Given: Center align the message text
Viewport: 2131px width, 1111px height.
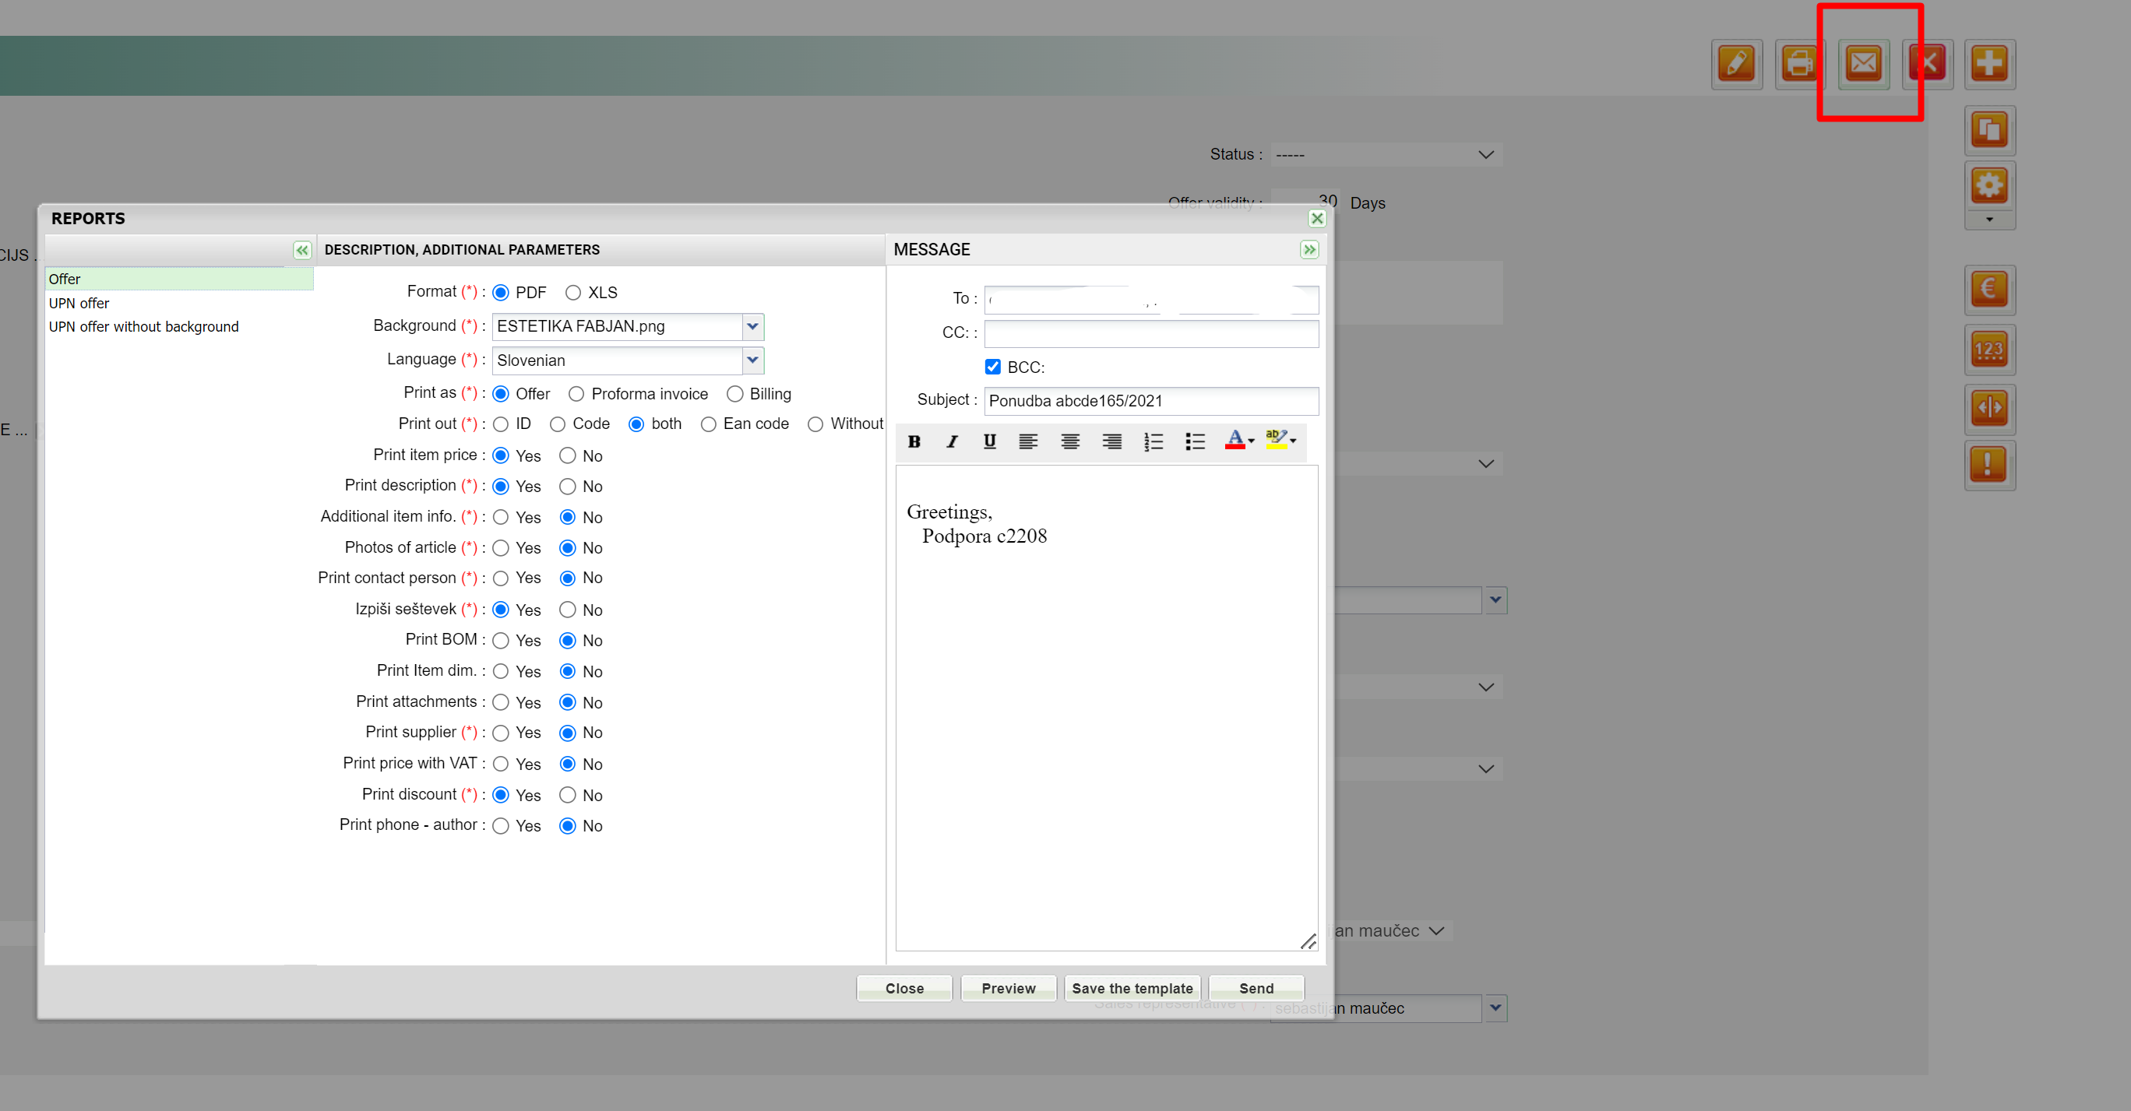Looking at the screenshot, I should [x=1069, y=441].
